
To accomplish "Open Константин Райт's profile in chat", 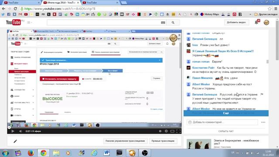I will [x=203, y=68].
